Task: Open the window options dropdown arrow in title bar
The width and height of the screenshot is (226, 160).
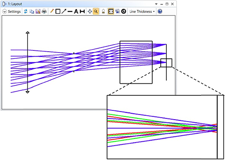Action: coord(156,4)
